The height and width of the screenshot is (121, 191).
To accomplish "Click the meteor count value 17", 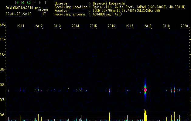I will [x=44, y=14].
